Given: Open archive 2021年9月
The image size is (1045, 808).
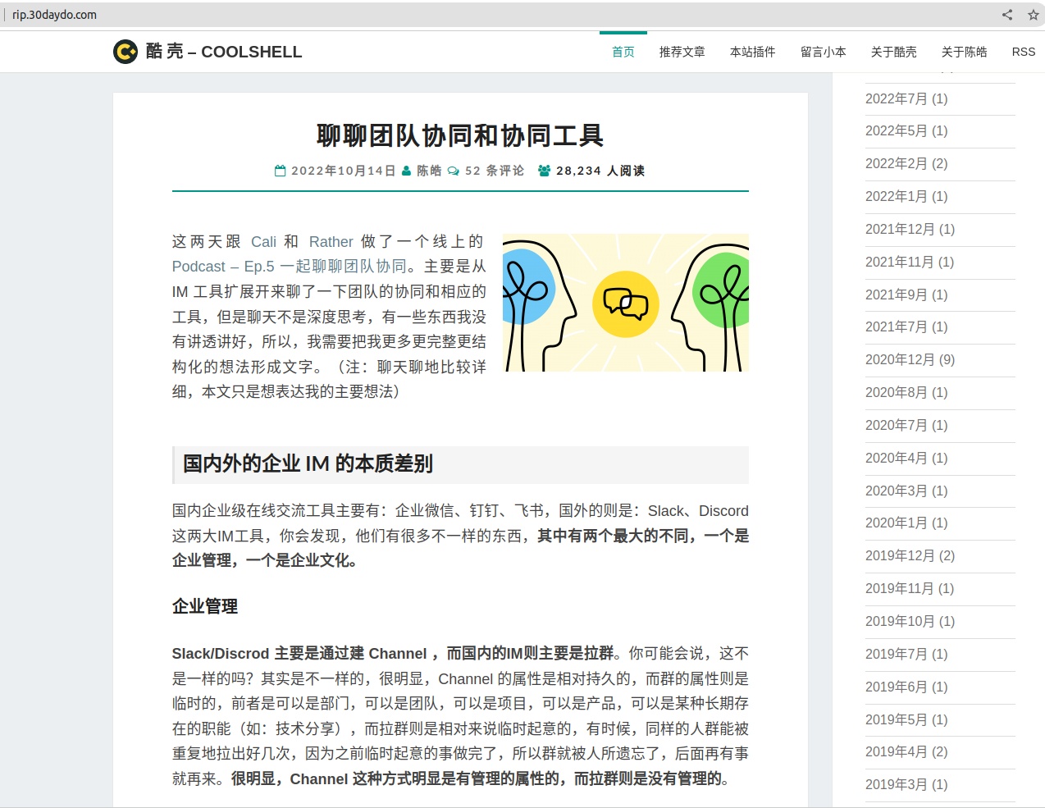Looking at the screenshot, I should [906, 294].
